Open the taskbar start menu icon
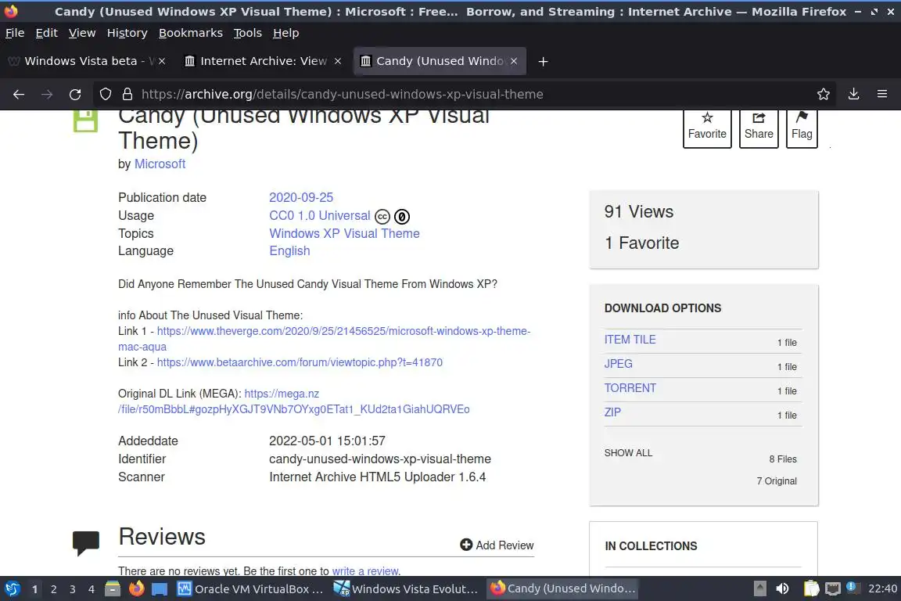901x601 pixels. point(12,588)
